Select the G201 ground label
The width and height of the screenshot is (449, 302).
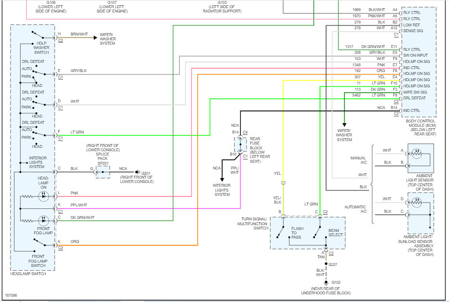click(146, 173)
